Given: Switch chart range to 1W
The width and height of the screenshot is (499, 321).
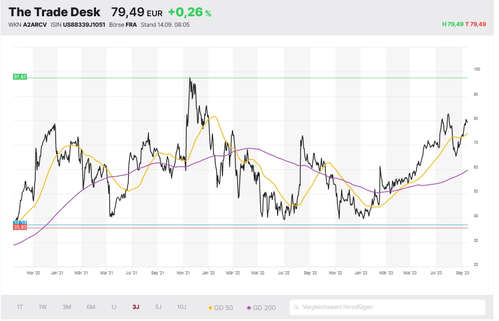Looking at the screenshot, I should coord(43,307).
